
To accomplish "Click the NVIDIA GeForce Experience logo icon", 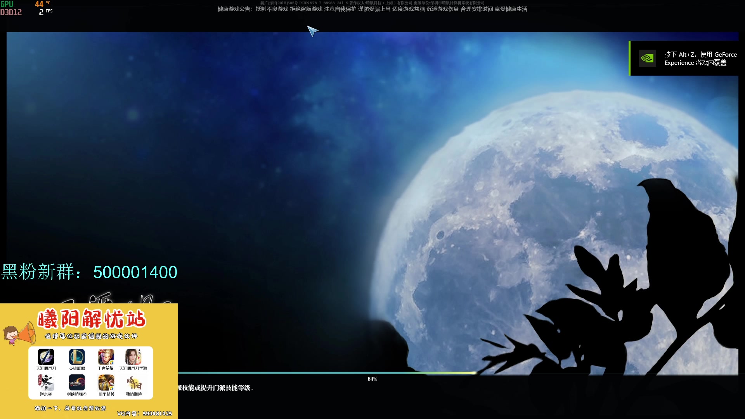I will [647, 58].
